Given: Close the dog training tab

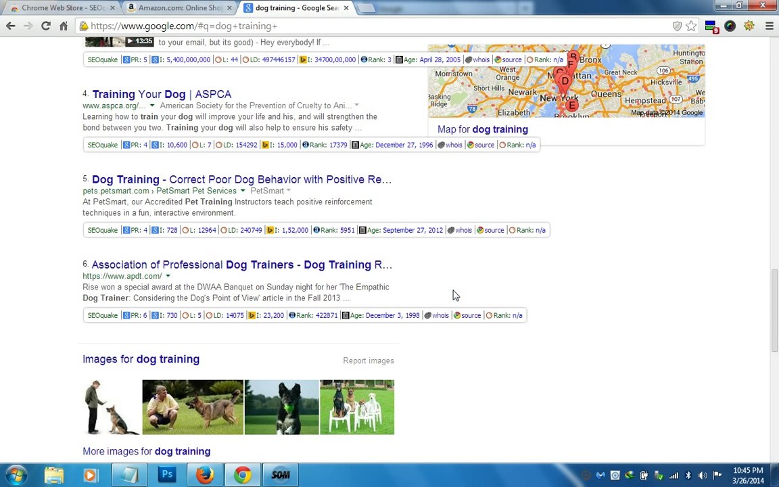Looking at the screenshot, I should click(346, 8).
